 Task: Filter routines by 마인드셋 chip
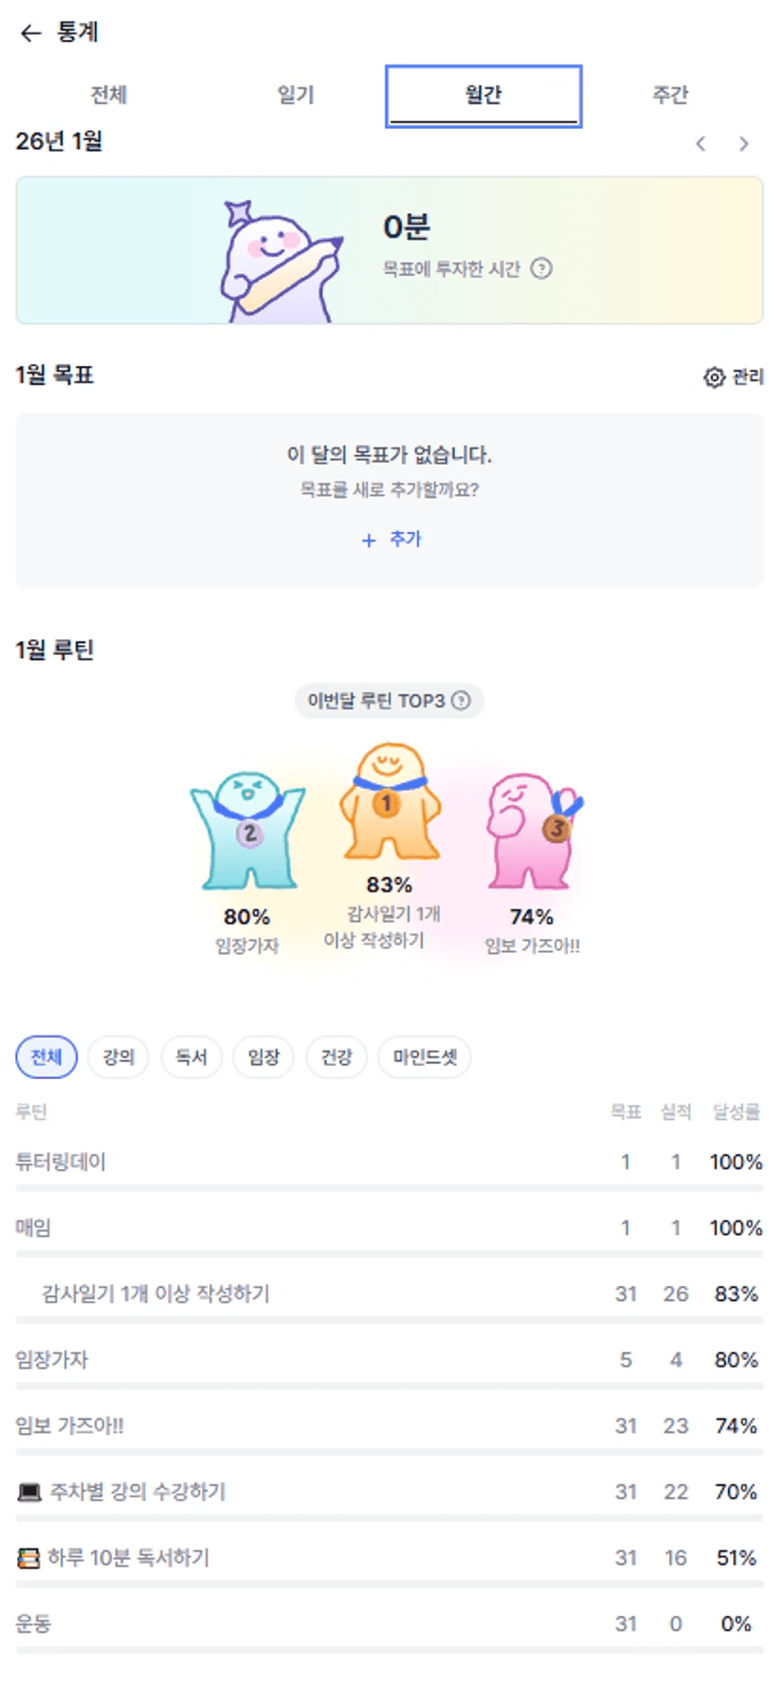(425, 1057)
